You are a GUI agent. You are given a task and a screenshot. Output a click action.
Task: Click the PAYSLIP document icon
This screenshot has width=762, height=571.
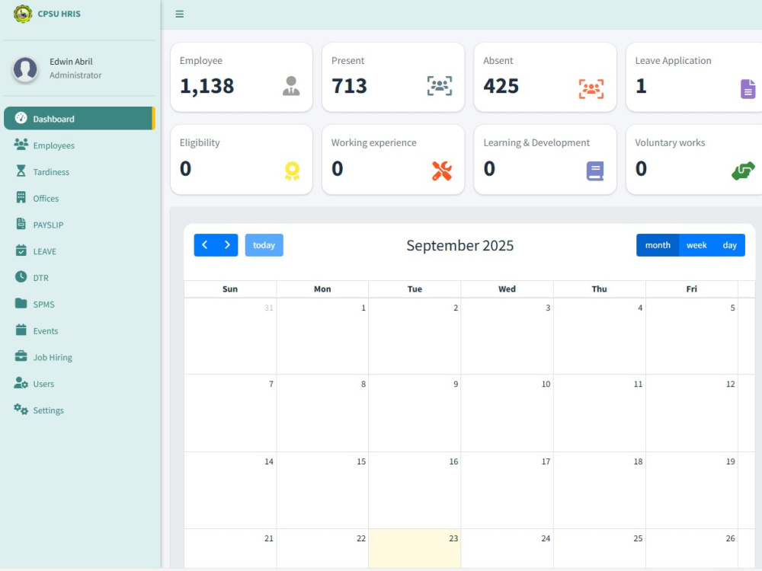[x=21, y=224]
